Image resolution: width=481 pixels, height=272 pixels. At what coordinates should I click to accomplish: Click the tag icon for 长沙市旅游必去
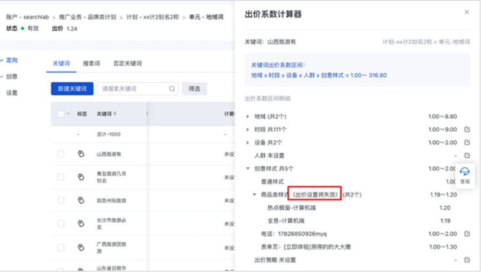(81, 224)
